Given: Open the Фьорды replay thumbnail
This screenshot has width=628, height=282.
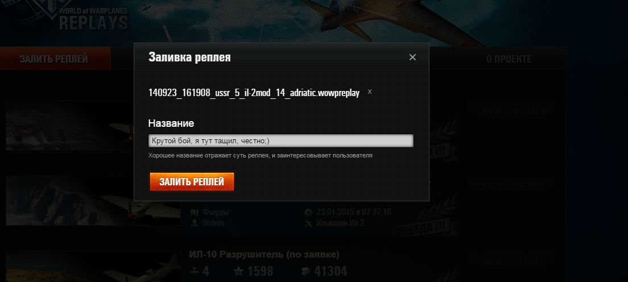Looking at the screenshot, I should 93,201.
